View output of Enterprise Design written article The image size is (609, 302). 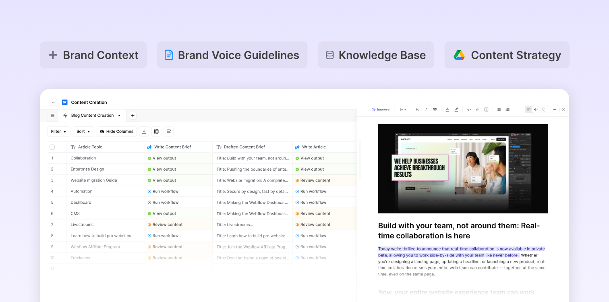click(x=310, y=170)
